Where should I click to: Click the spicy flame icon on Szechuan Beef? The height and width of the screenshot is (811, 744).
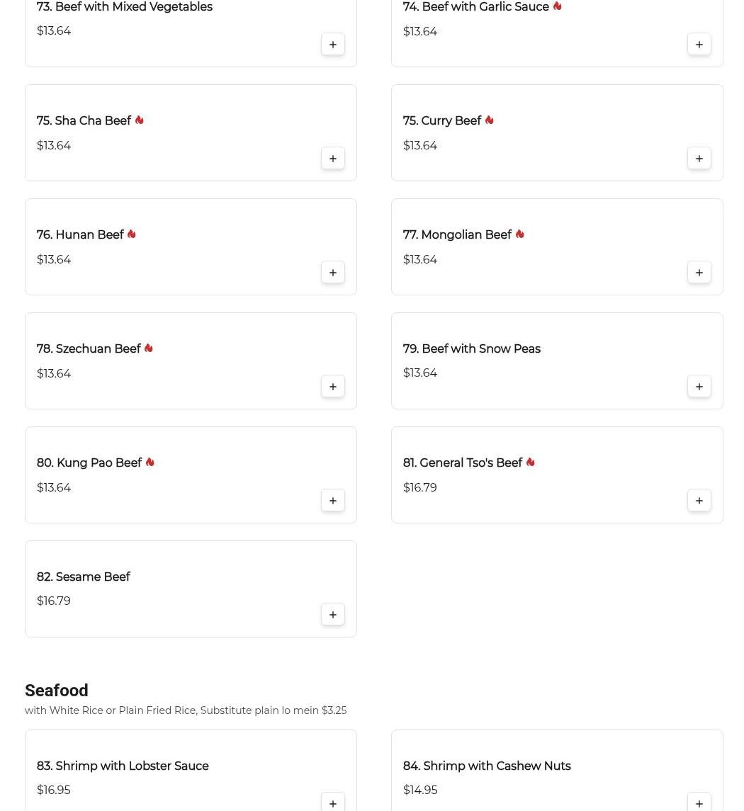pyautogui.click(x=149, y=348)
